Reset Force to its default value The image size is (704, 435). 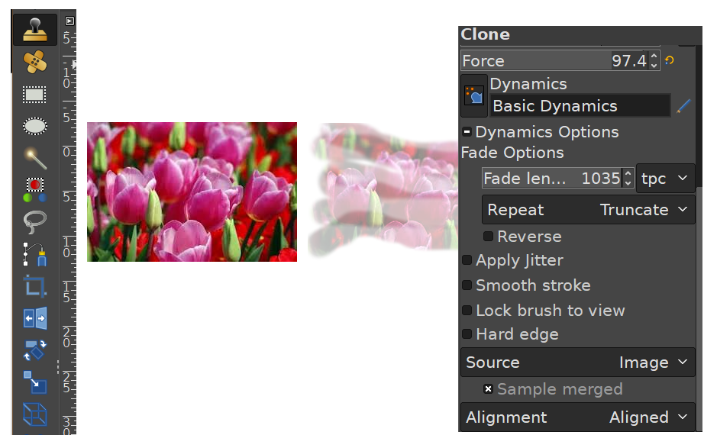pyautogui.click(x=670, y=61)
